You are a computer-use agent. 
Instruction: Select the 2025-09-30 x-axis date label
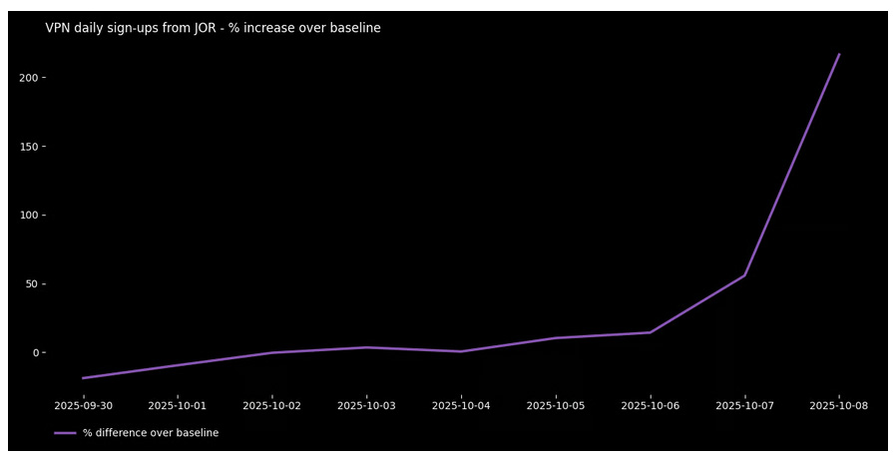pyautogui.click(x=83, y=406)
